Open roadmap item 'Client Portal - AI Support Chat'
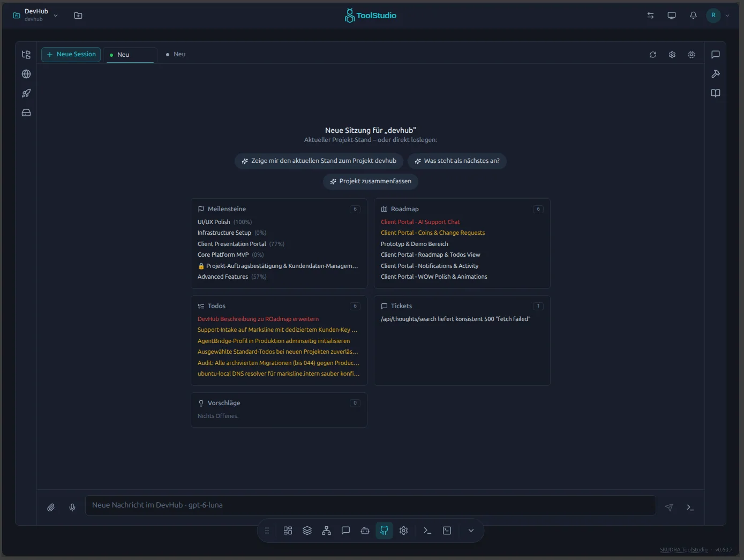Image resolution: width=744 pixels, height=560 pixels. pos(420,222)
